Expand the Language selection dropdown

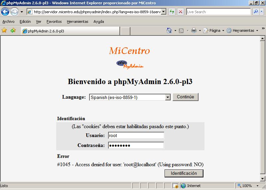coord(168,97)
